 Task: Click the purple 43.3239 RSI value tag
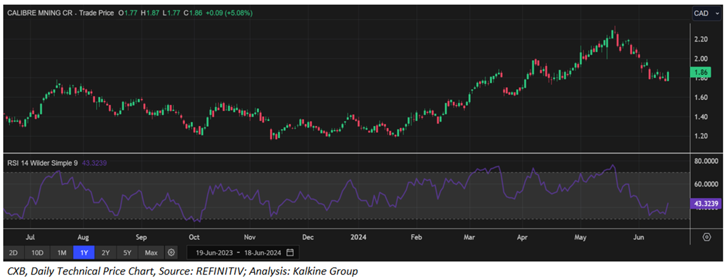[705, 203]
